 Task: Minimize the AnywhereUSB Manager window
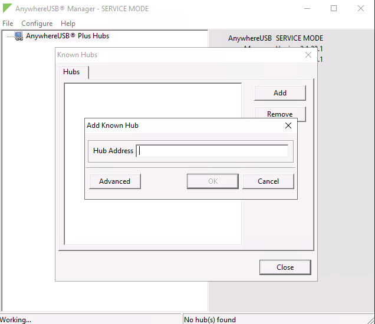tap(307, 9)
